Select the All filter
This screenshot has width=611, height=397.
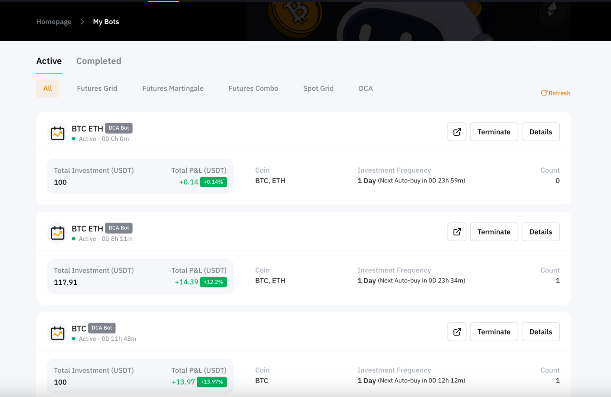(47, 88)
